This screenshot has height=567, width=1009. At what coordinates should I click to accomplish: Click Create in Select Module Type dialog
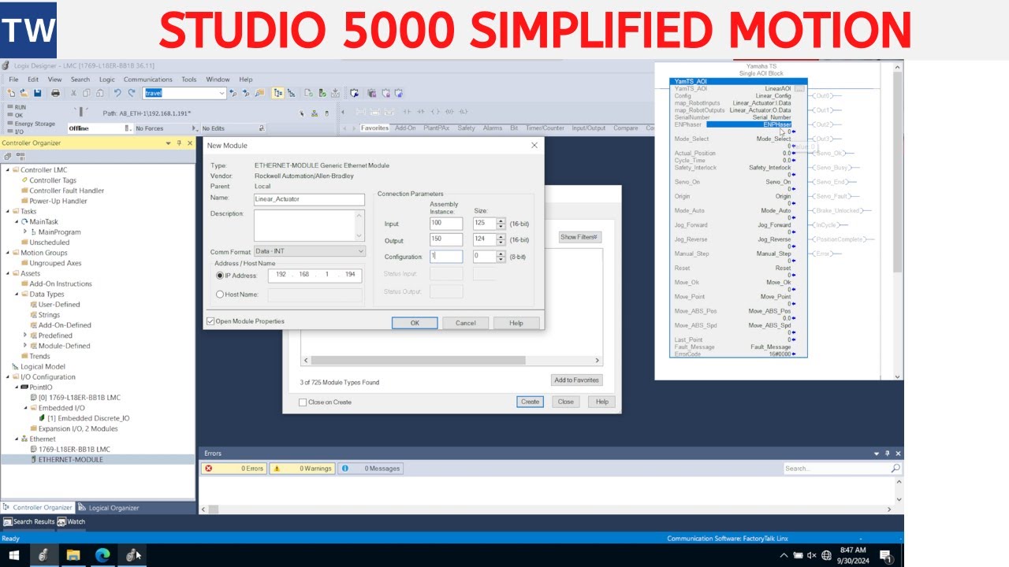[530, 402]
